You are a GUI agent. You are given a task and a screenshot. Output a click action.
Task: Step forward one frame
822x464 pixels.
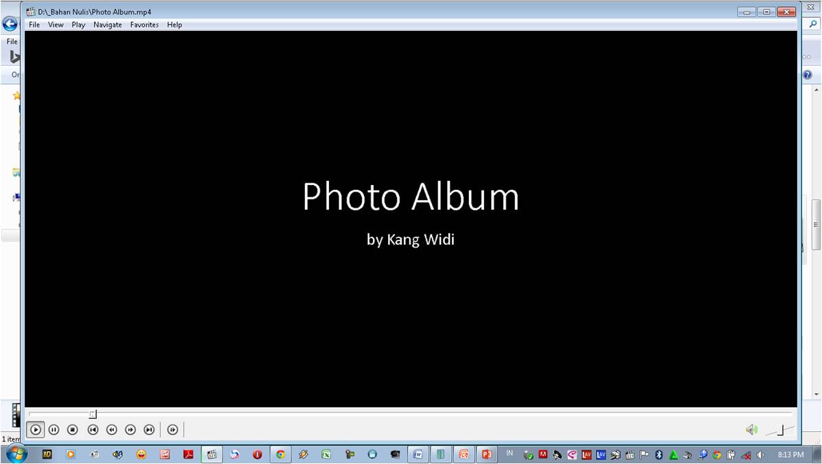click(172, 429)
